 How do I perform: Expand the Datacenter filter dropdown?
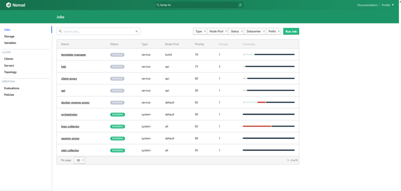pos(255,31)
